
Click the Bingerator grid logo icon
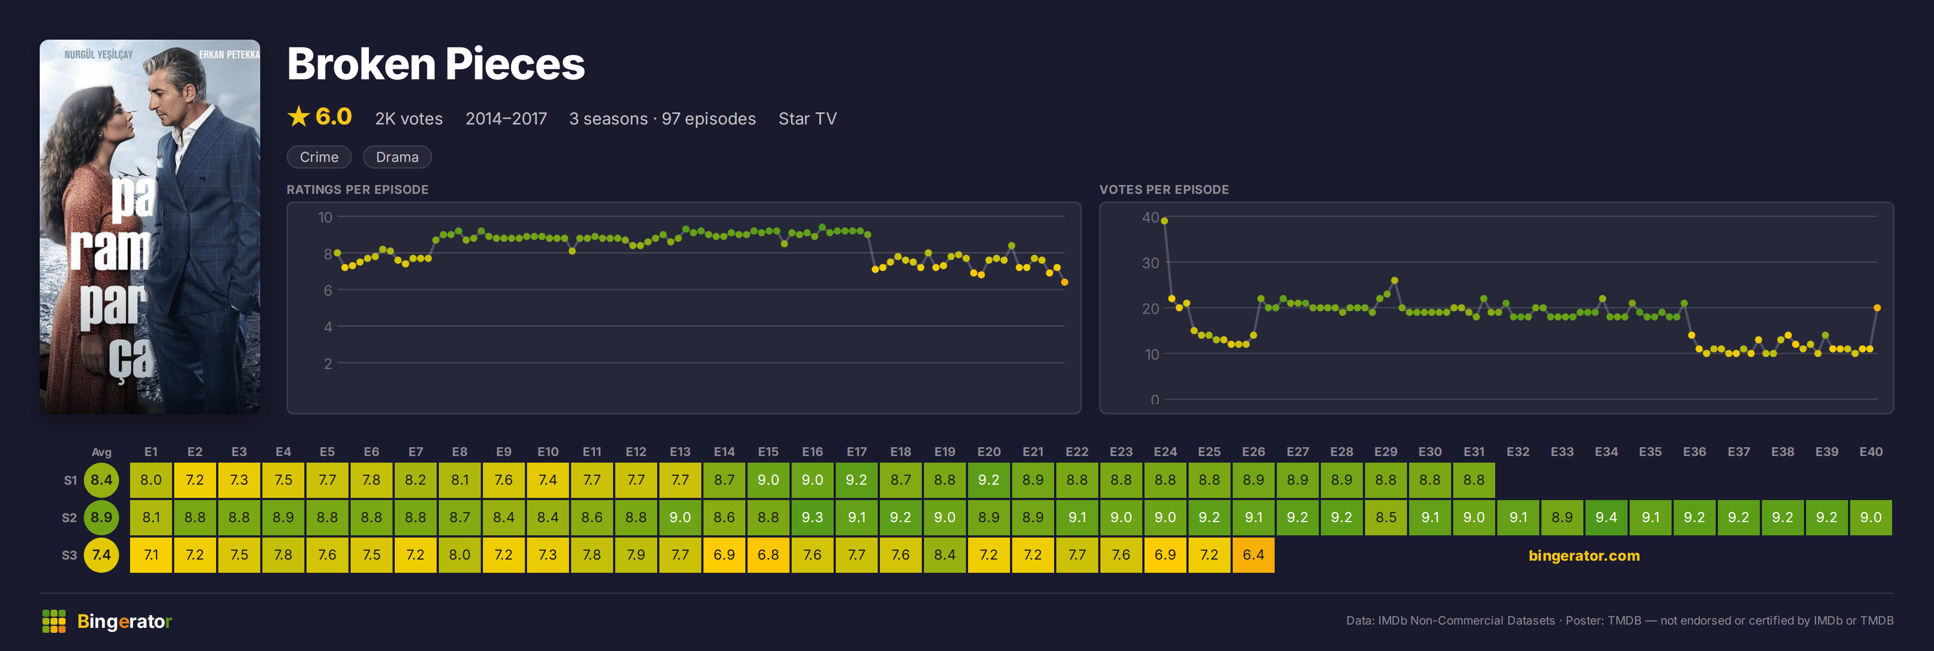point(54,621)
